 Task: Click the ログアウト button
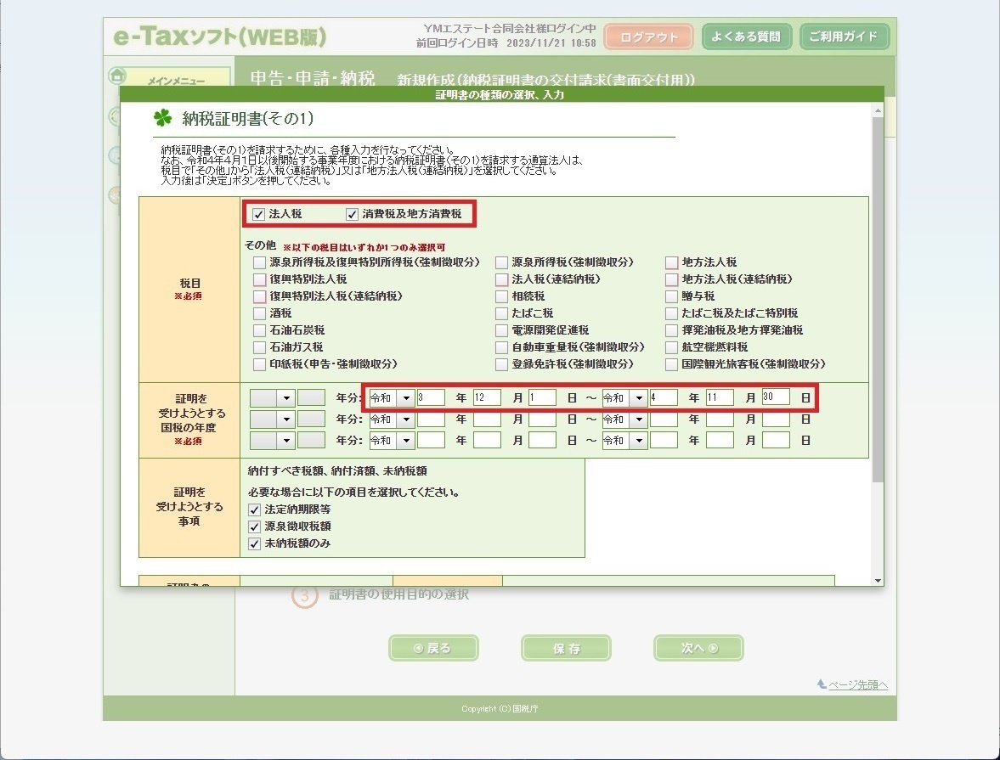648,37
